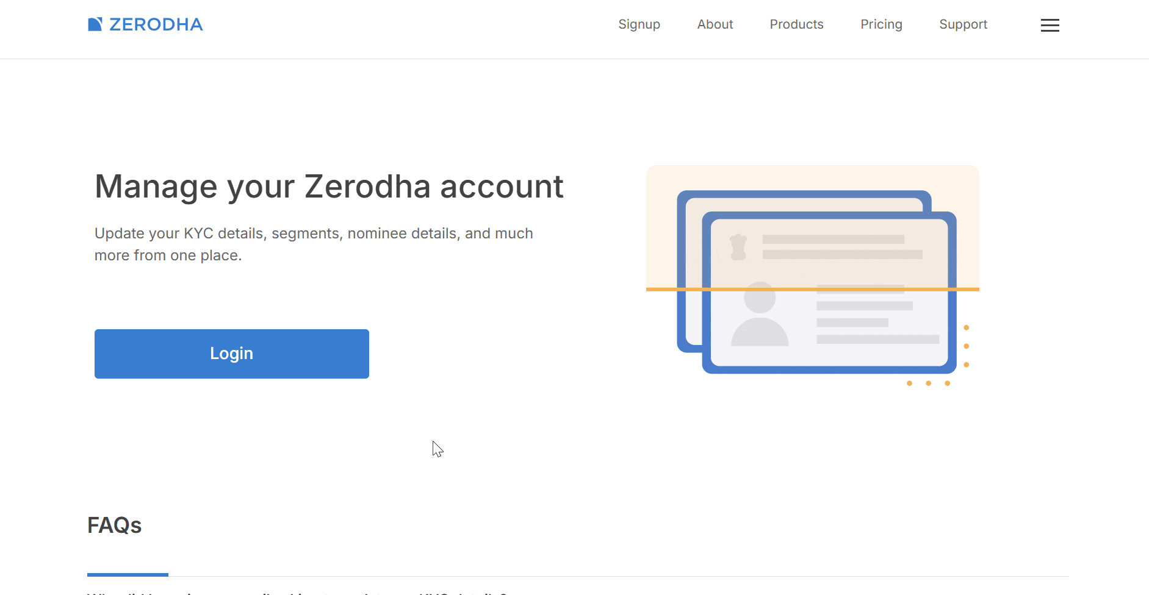Go to the About page
The height and width of the screenshot is (595, 1149).
point(715,24)
